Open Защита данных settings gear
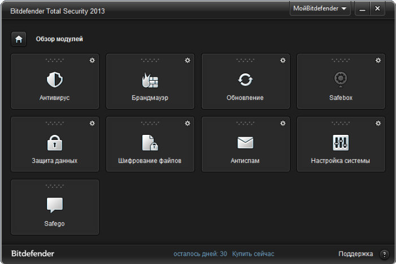 (92, 124)
